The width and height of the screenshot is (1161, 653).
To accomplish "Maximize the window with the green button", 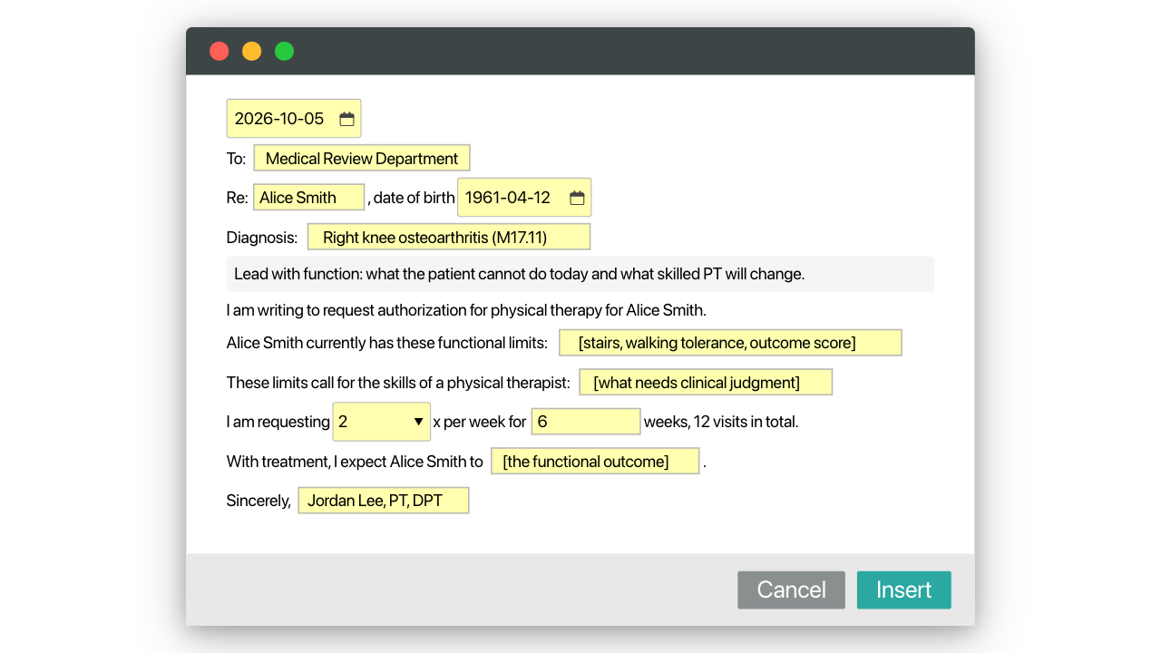I will point(285,51).
